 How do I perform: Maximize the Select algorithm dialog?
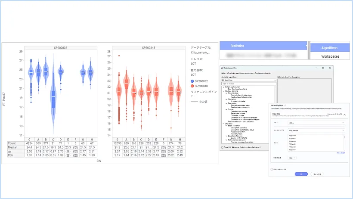pyautogui.click(x=323, y=68)
